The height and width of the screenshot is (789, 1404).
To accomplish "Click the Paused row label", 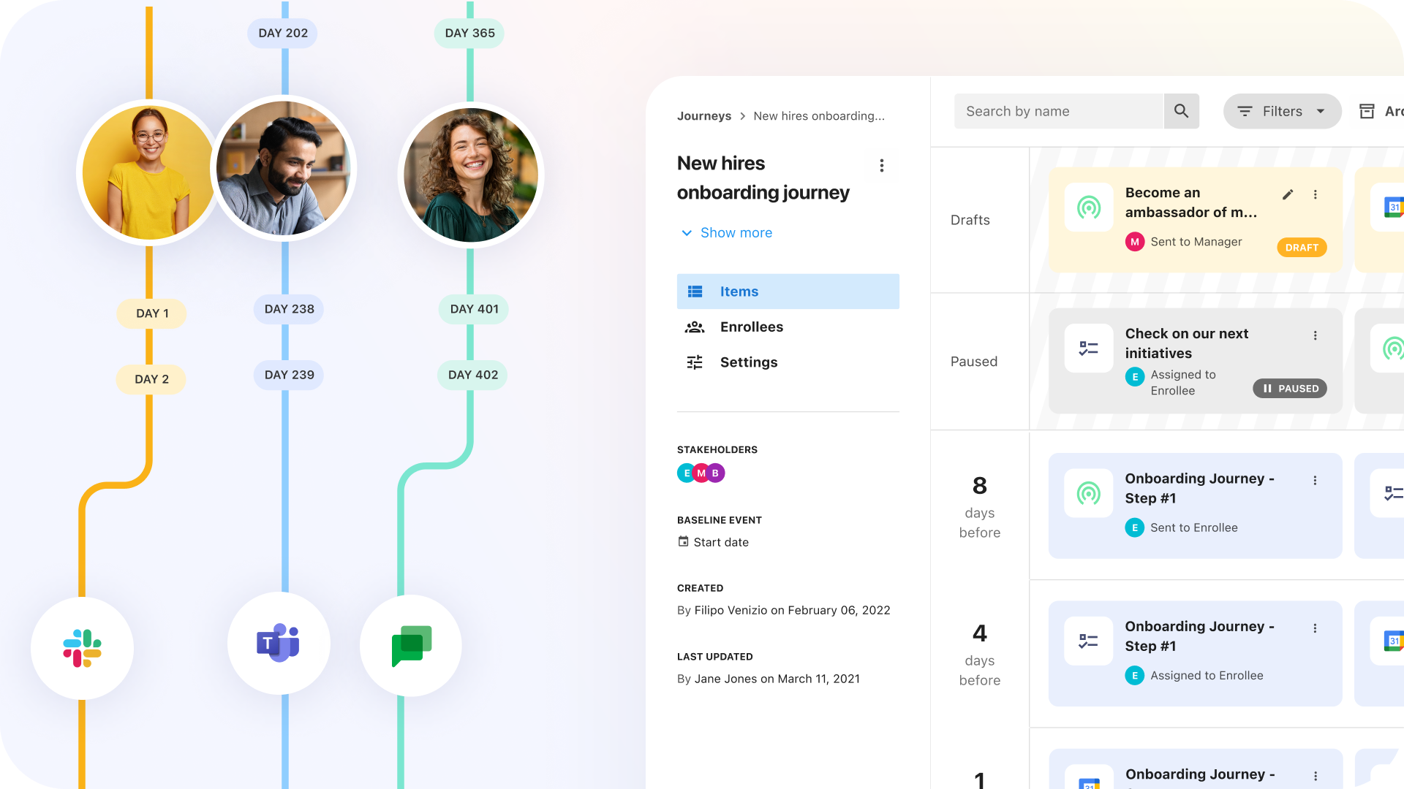I will 973,362.
